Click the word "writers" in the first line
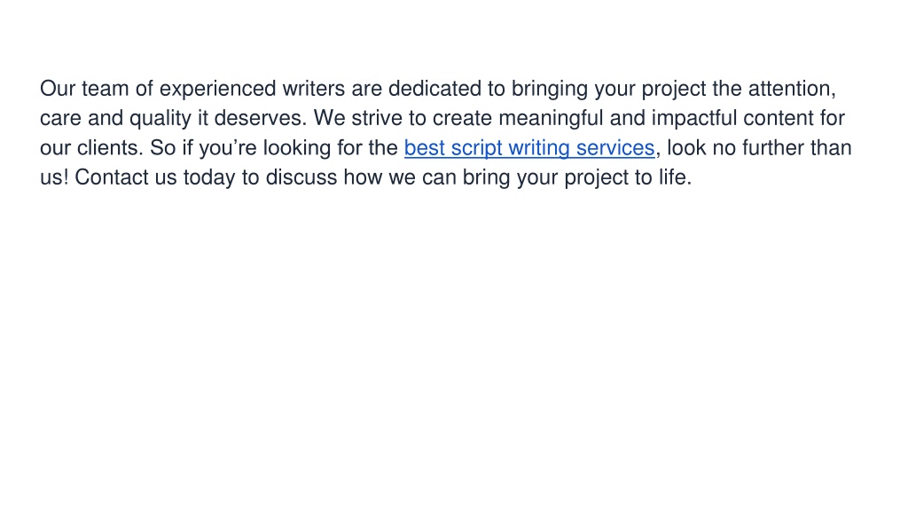Viewport: 908px width, 511px height. click(x=314, y=89)
